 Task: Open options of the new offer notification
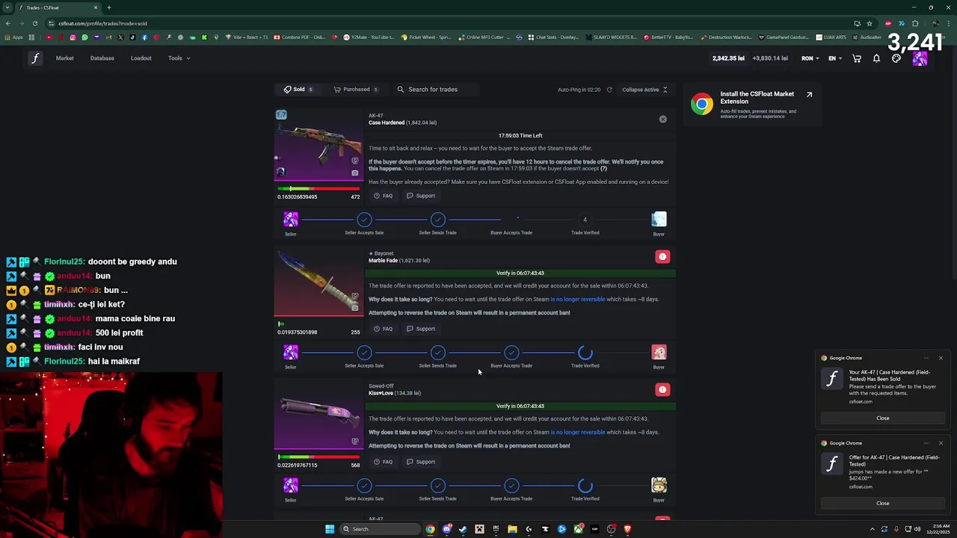[x=926, y=443]
